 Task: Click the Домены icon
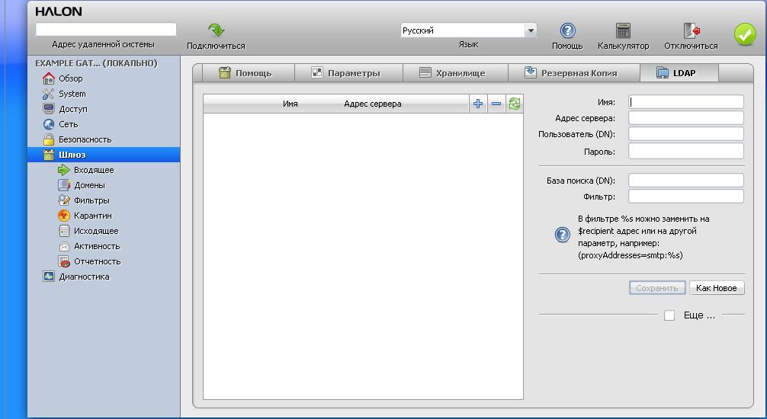[63, 185]
